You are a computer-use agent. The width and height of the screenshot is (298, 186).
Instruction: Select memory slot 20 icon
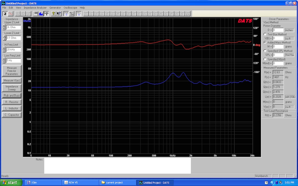188,14
